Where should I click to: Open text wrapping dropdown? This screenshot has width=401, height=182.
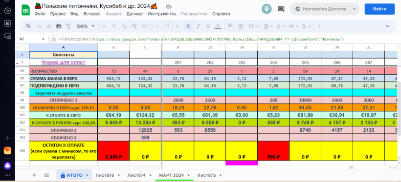[293, 26]
